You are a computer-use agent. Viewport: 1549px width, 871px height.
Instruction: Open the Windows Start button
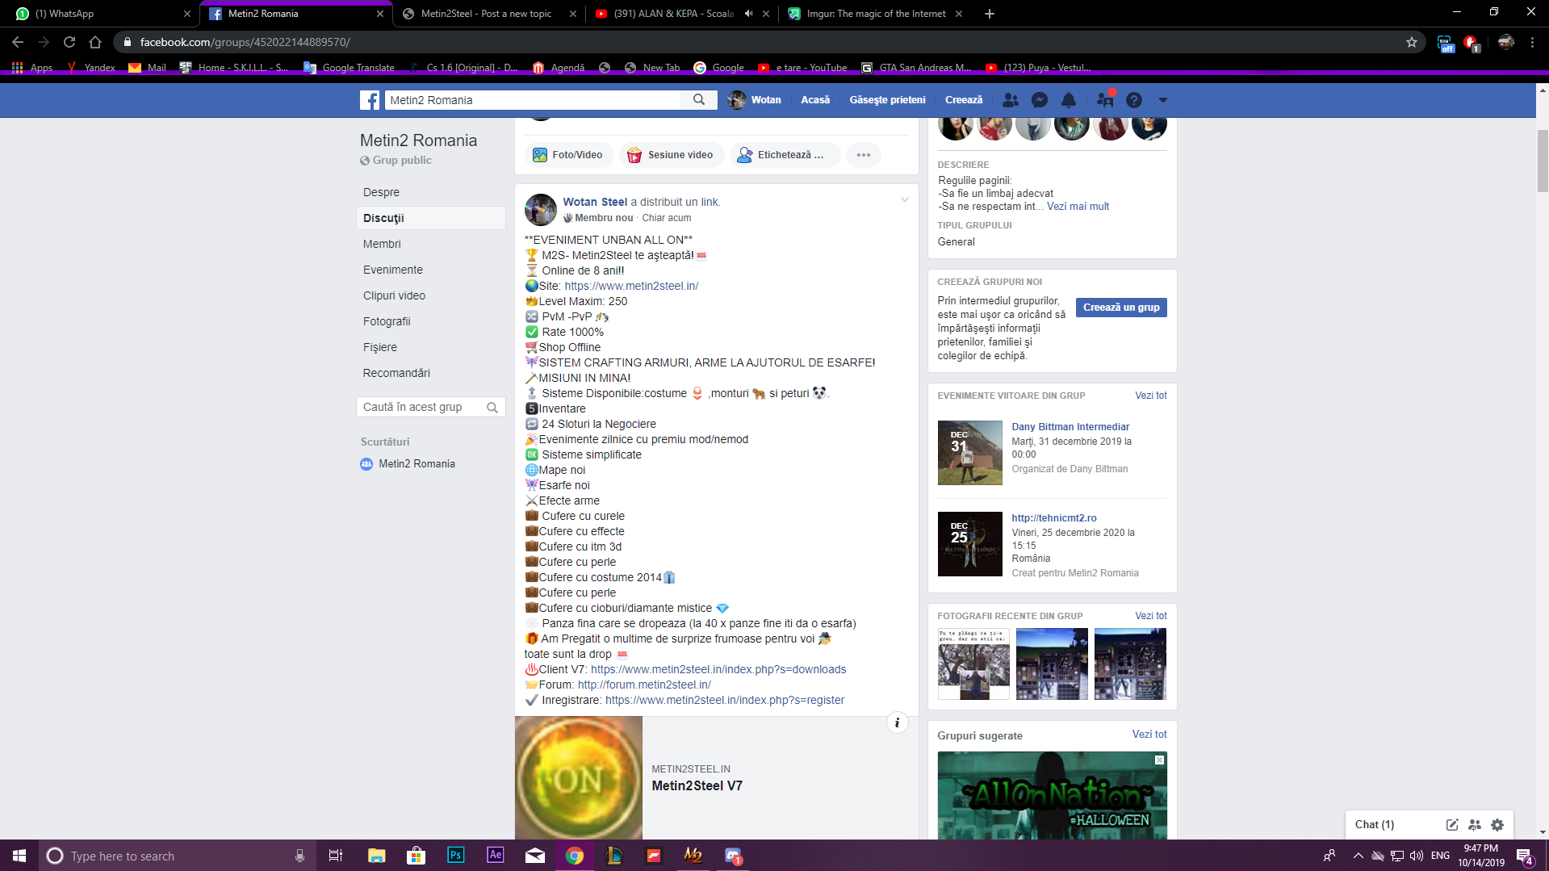(x=19, y=856)
